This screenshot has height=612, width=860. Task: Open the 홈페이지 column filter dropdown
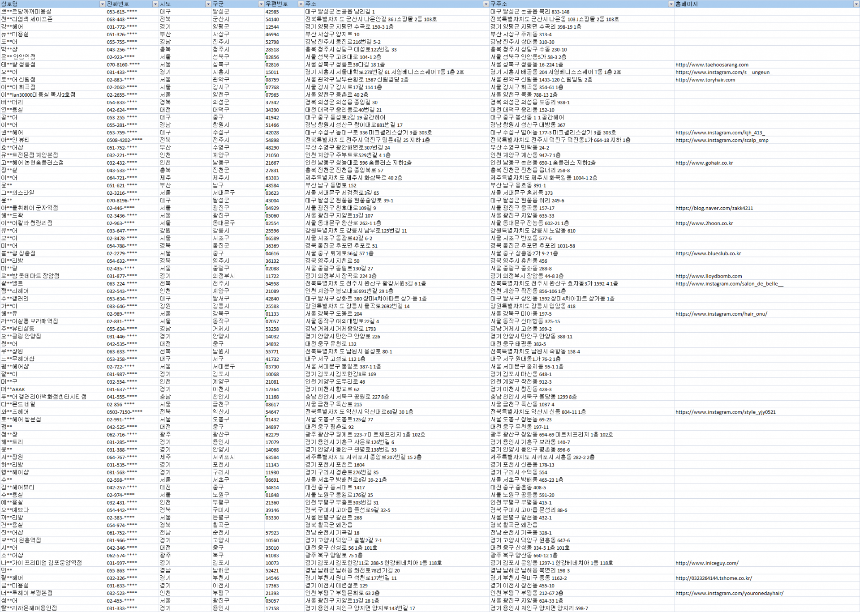coord(856,4)
